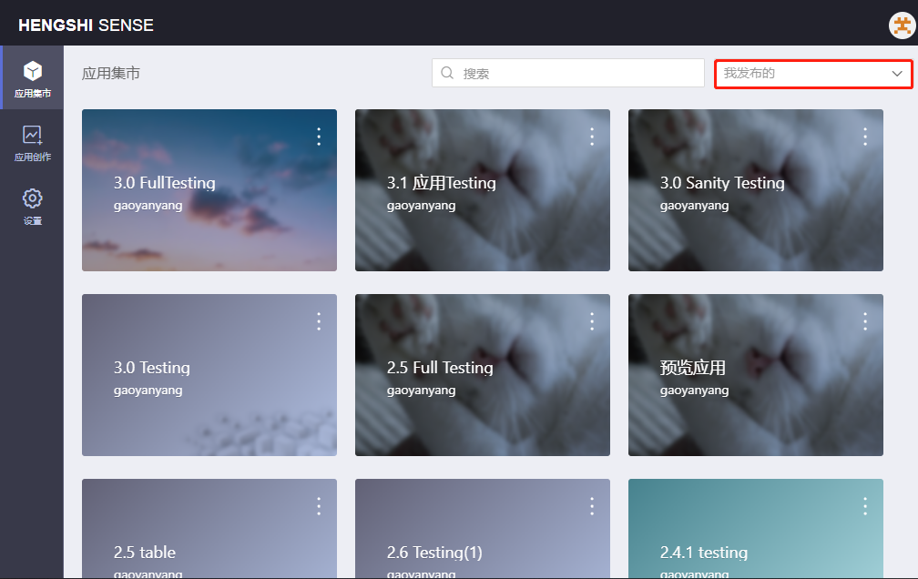Click the 应用集市 page heading
The image size is (918, 579).
point(111,73)
